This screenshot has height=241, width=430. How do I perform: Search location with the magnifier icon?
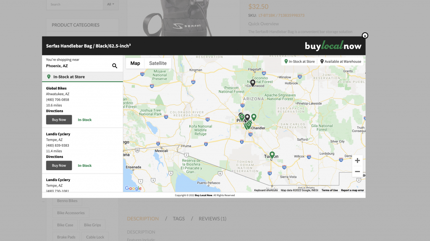pos(115,66)
